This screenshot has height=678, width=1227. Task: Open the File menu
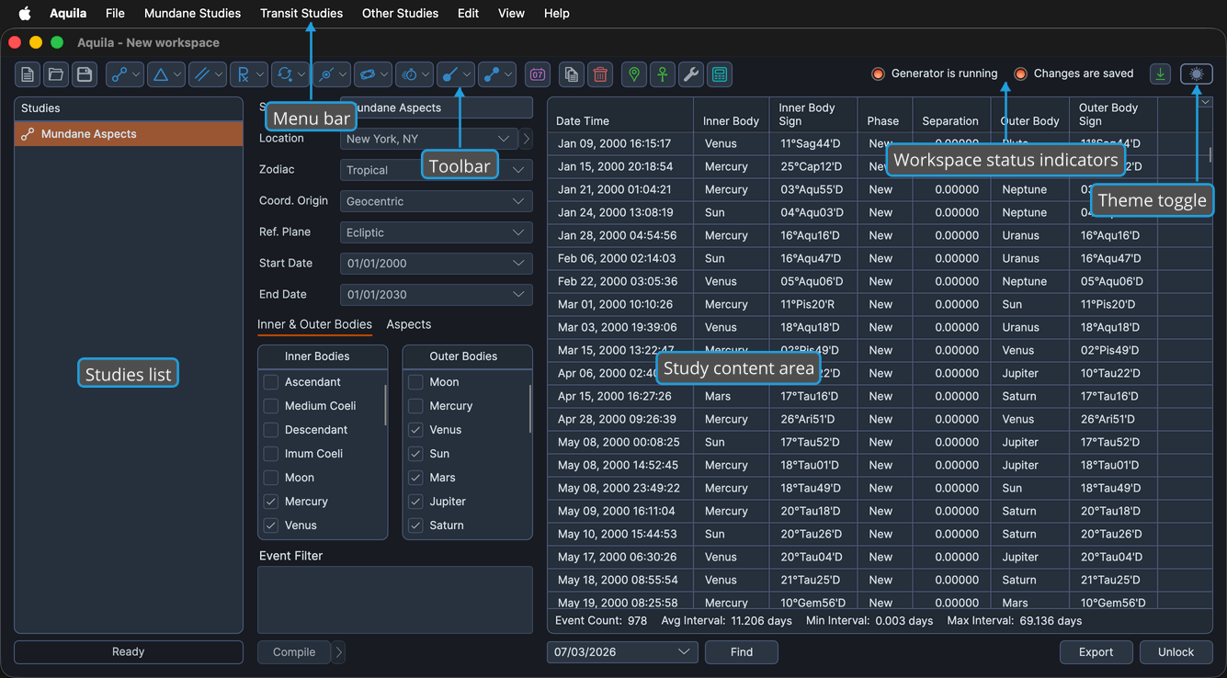coord(115,13)
